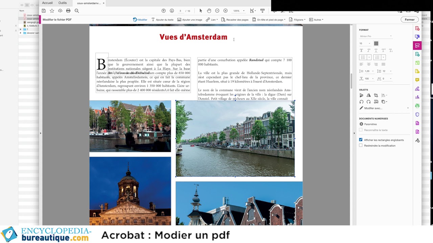The width and height of the screenshot is (433, 243).
Task: Click the text color swatch
Action: 376,43
